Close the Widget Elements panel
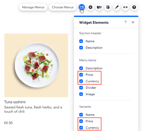This screenshot has width=142, height=131. click(133, 22)
